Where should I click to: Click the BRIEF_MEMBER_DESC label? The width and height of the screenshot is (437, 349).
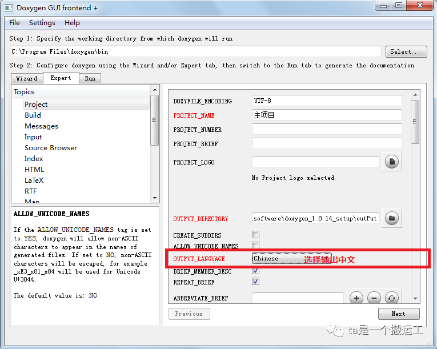pyautogui.click(x=203, y=271)
